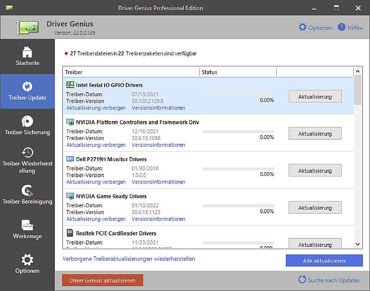The image size is (370, 291).
Task: Open Versionsinformationen for NVIDIA Game Ready Drivers
Action: click(159, 219)
